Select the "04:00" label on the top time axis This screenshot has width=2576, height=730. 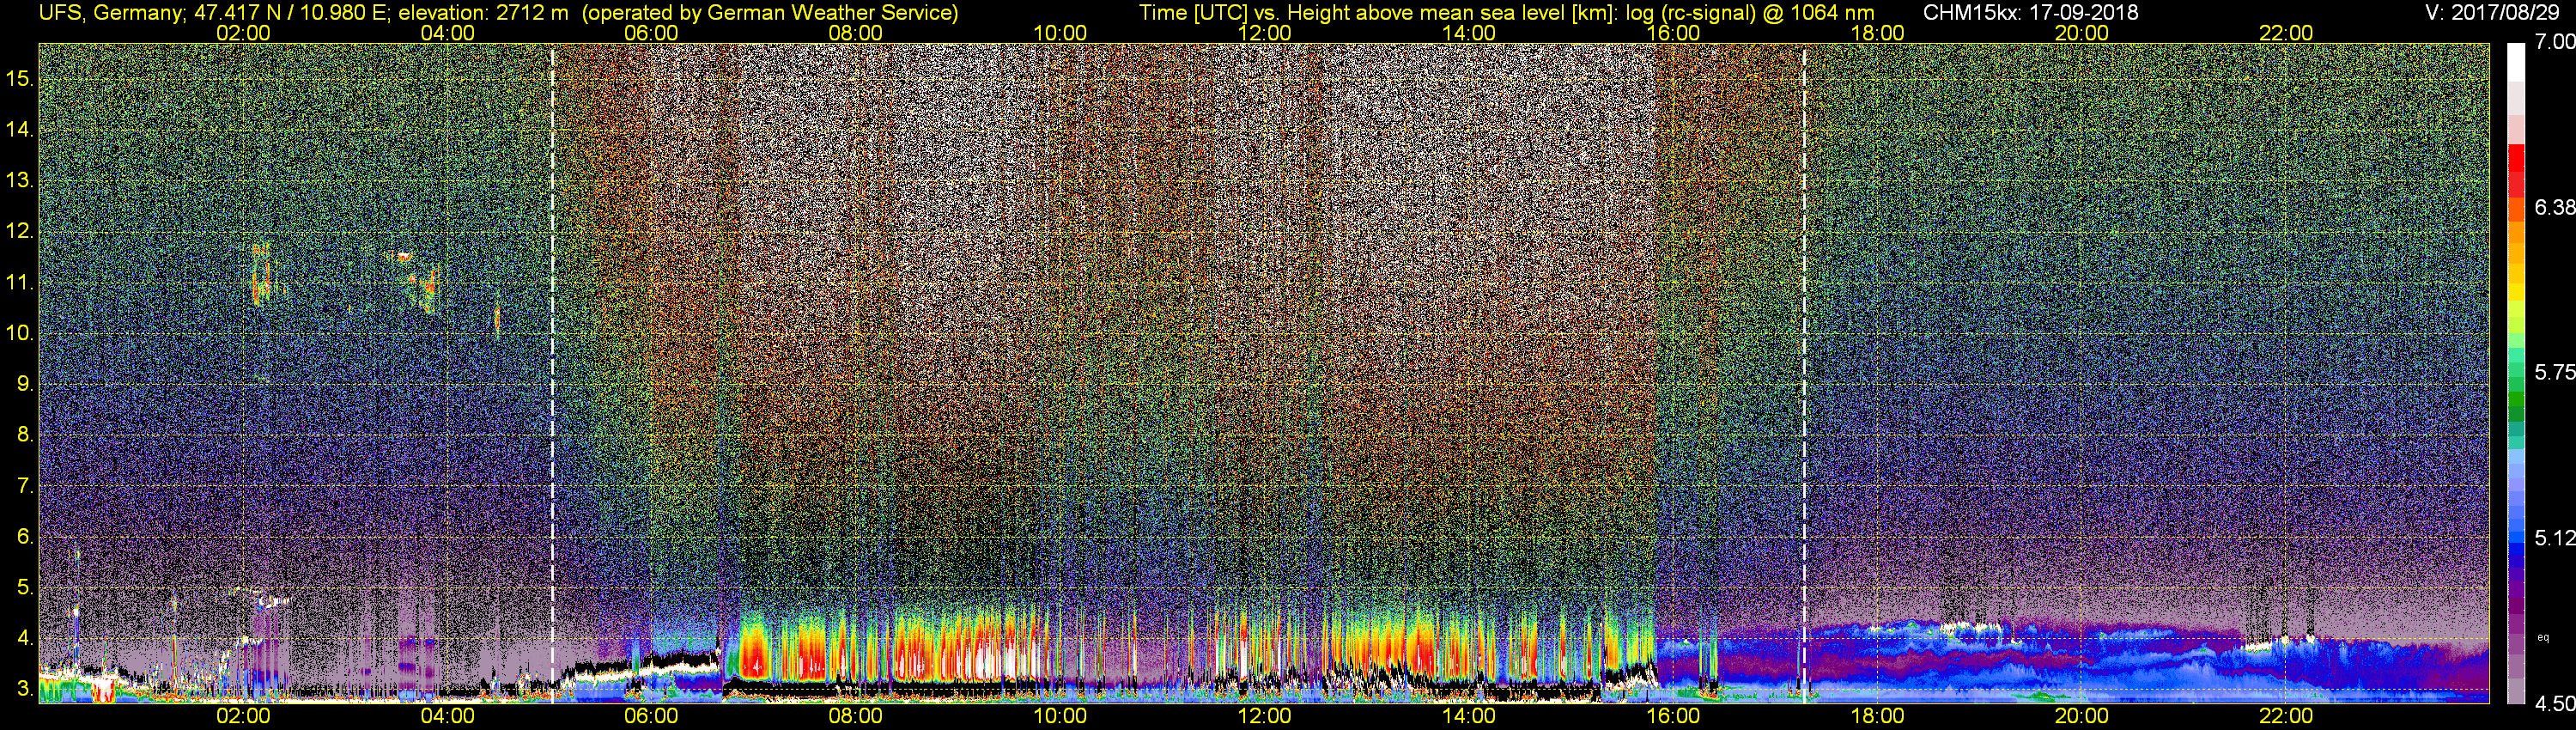(x=447, y=33)
